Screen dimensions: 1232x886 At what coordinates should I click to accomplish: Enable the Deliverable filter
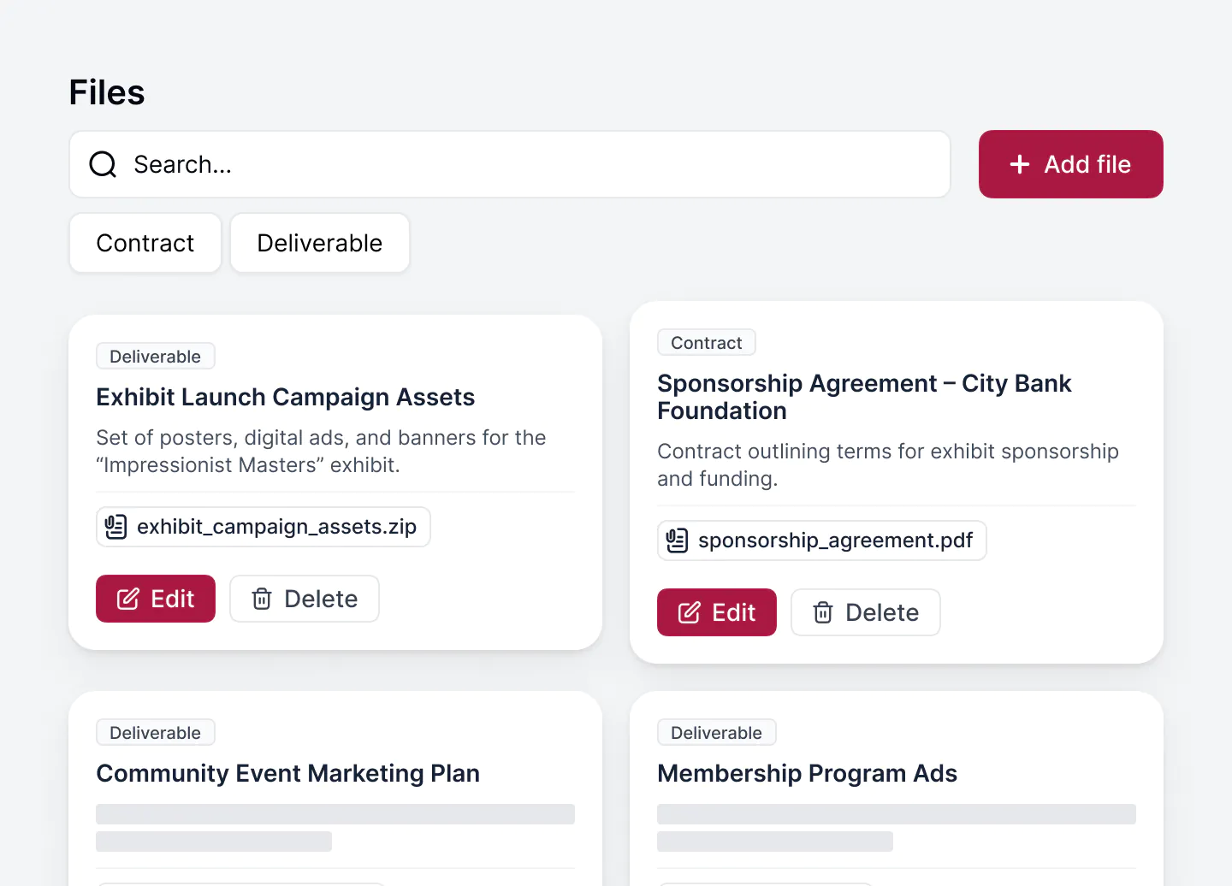pyautogui.click(x=319, y=243)
